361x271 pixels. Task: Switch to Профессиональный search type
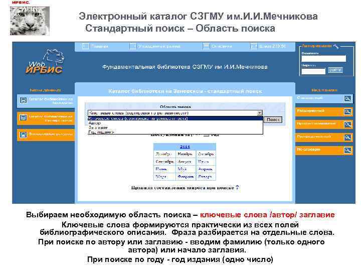[324, 124]
